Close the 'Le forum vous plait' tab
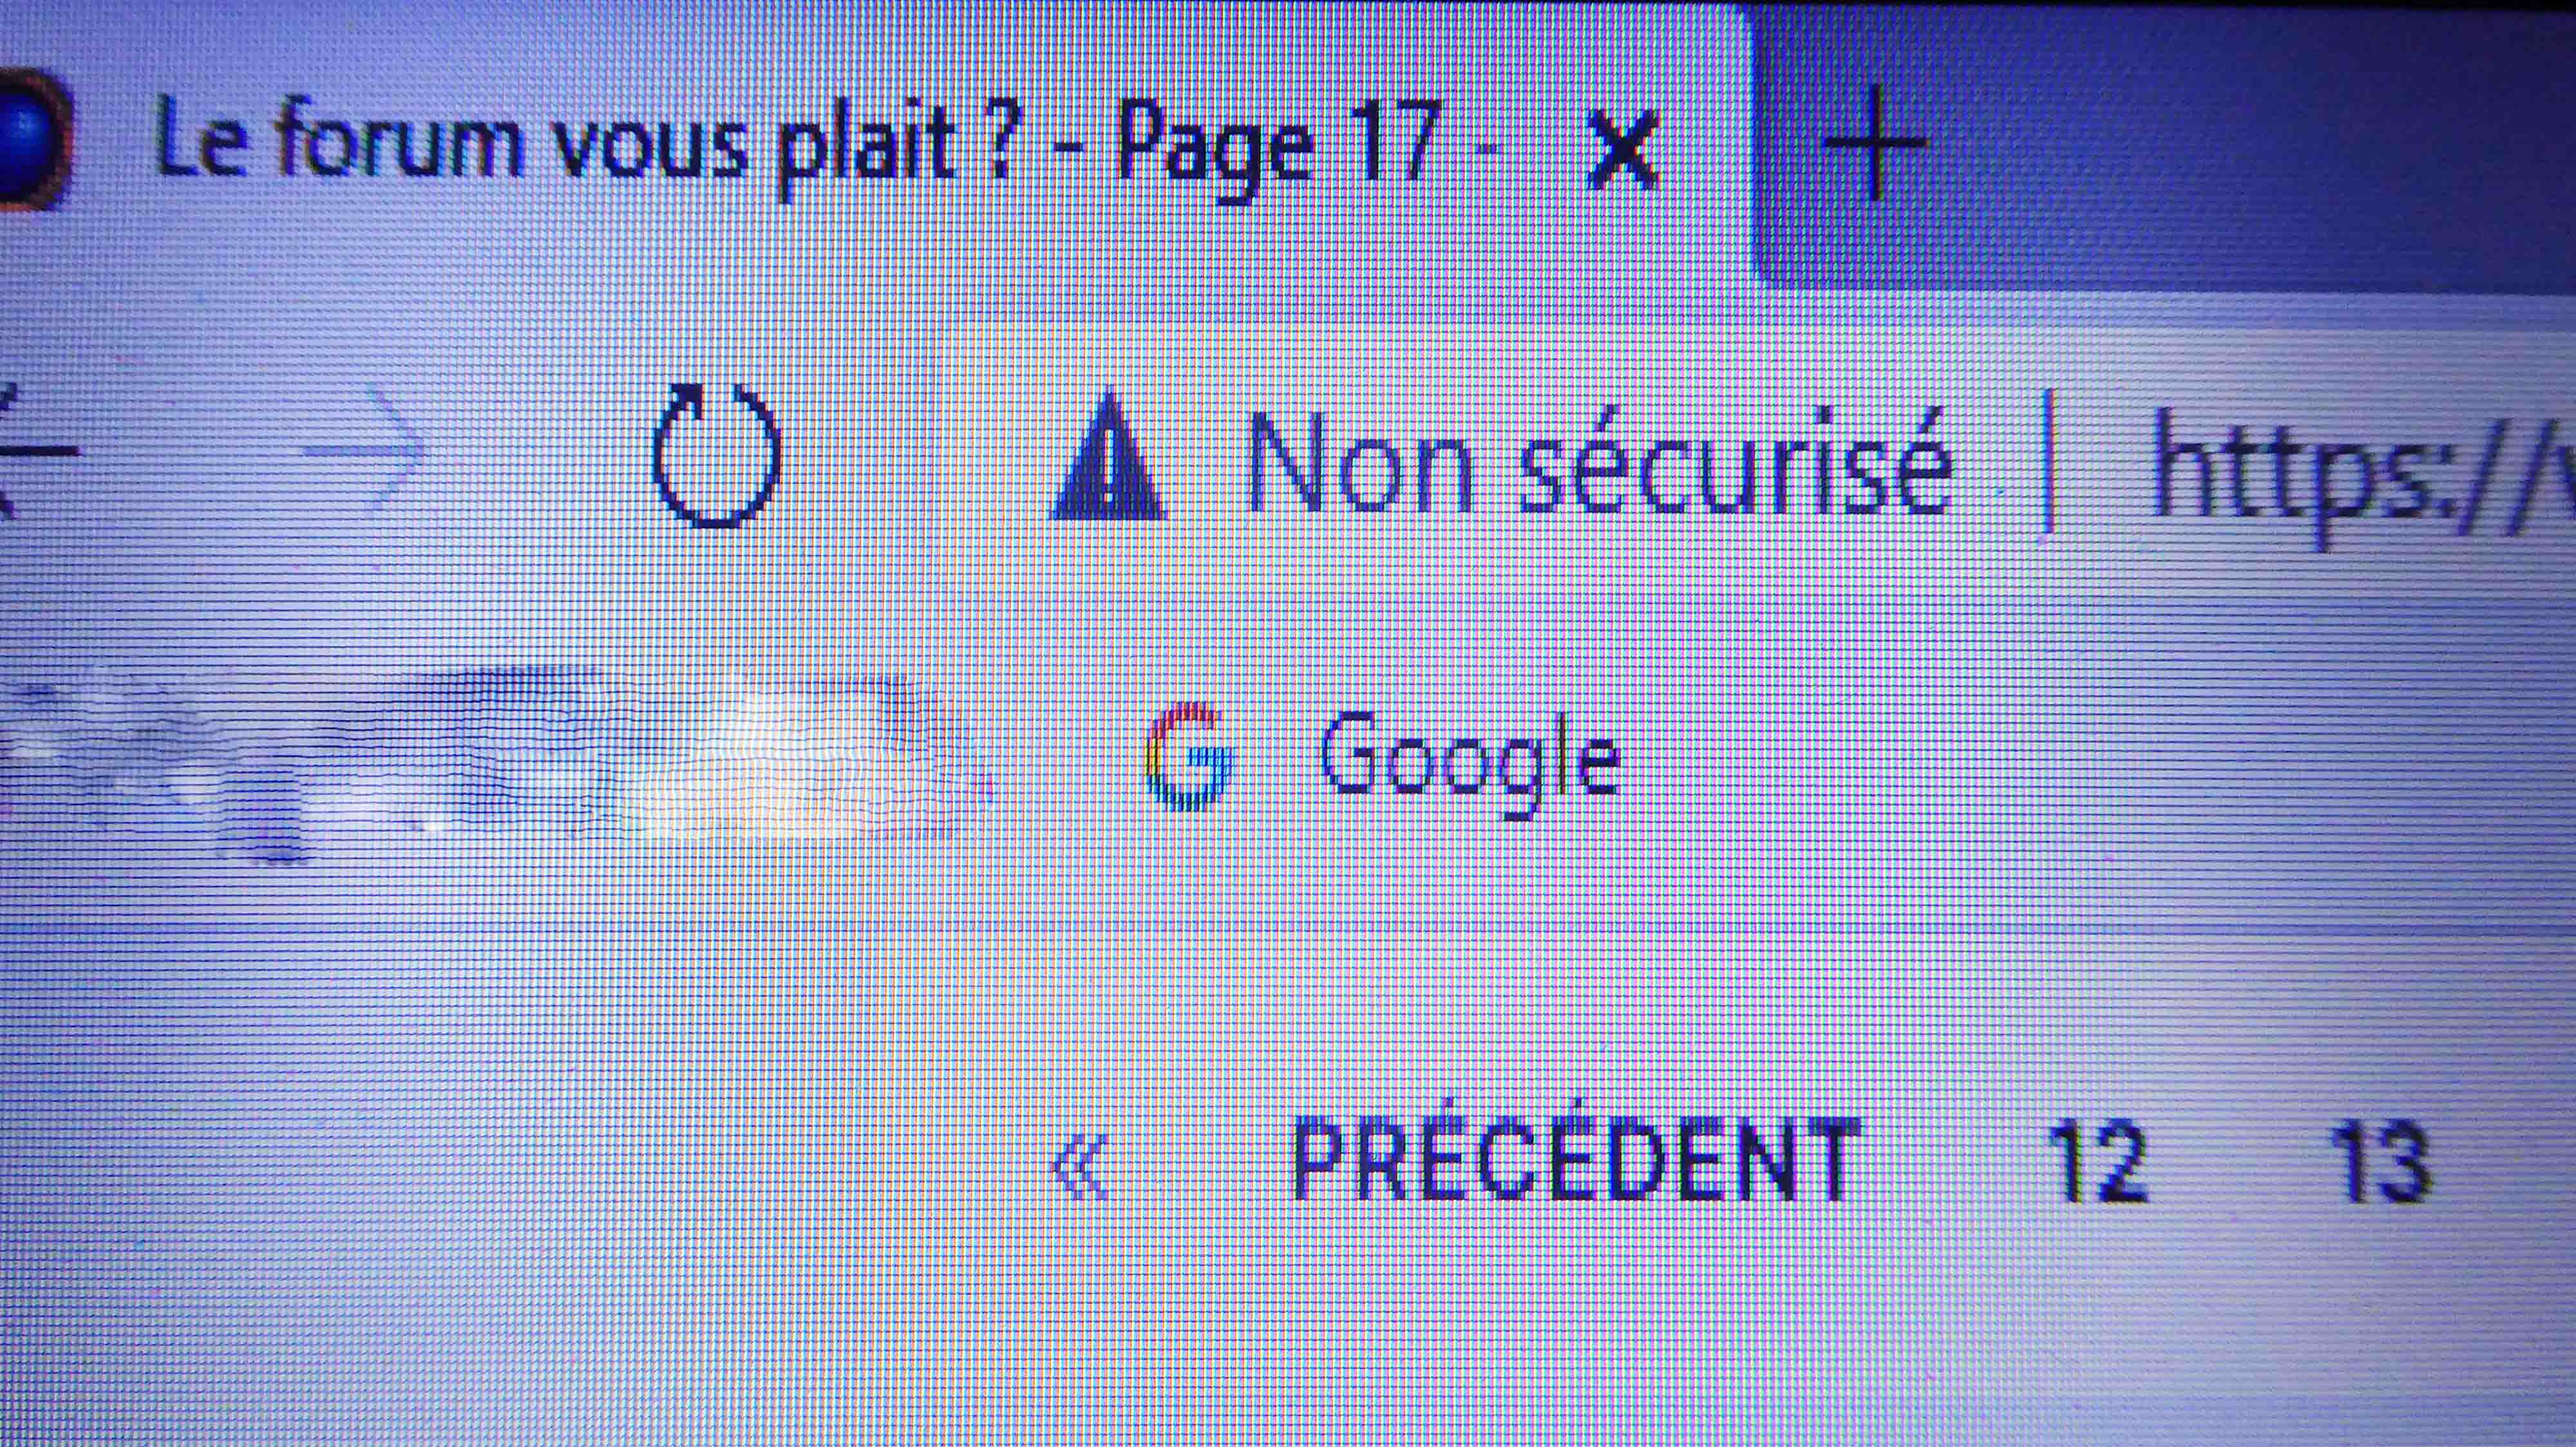The height and width of the screenshot is (1447, 2576). [x=1623, y=151]
